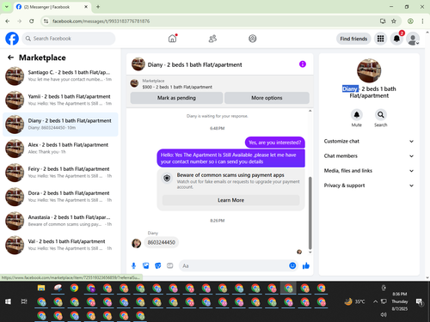Click the Messenger | Facebook browser tab
430x322 pixels.
(x=52, y=7)
